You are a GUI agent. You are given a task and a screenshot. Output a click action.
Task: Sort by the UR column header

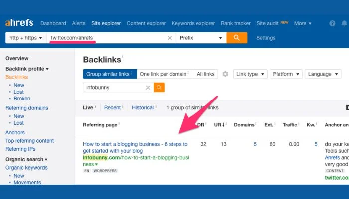click(x=219, y=125)
